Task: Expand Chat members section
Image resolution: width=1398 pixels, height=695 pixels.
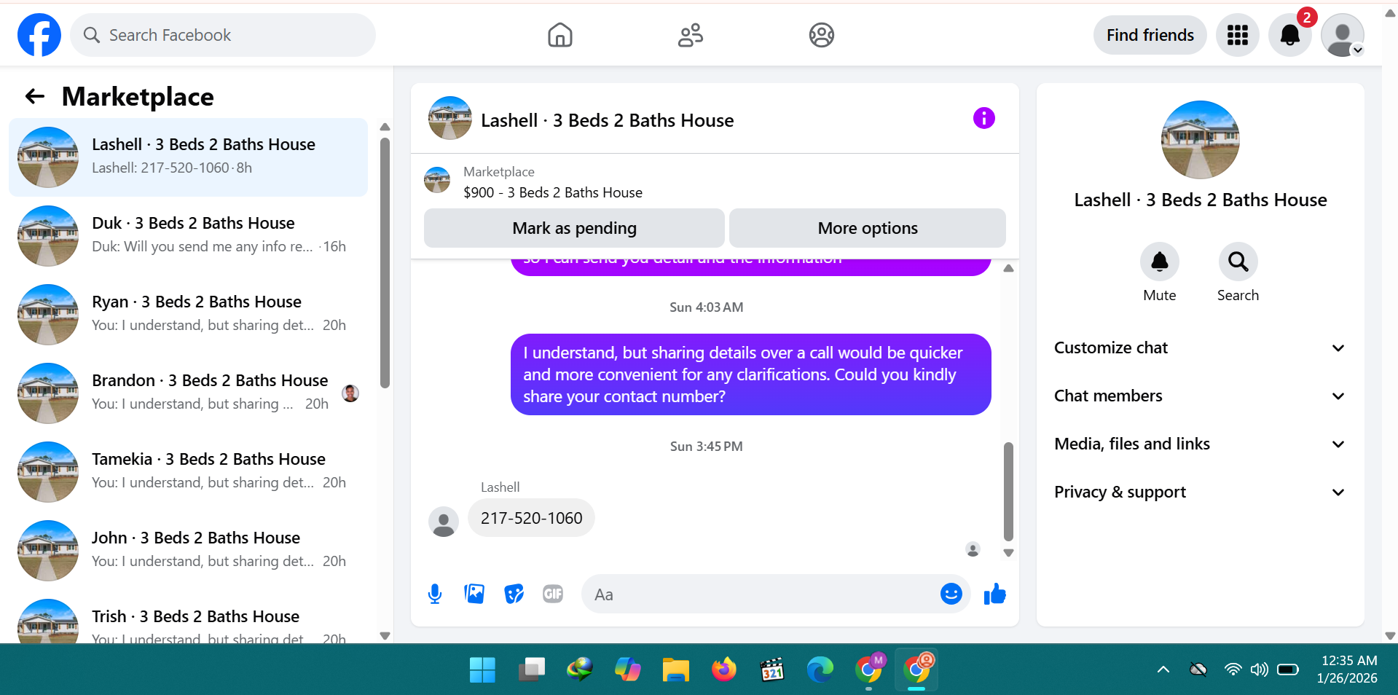Action: click(1200, 396)
